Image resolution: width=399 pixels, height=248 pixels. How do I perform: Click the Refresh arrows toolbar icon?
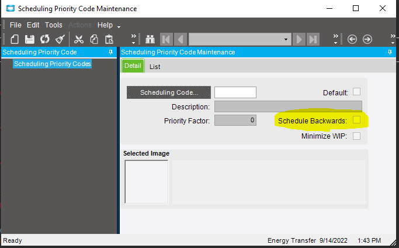pos(45,39)
